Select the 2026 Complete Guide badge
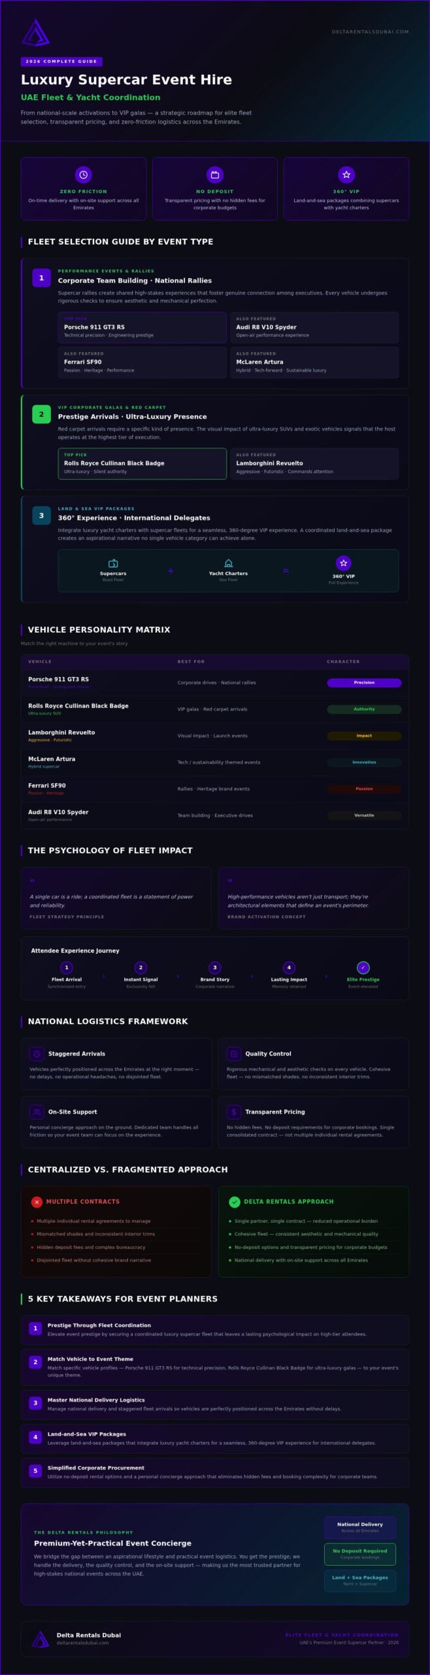This screenshot has width=430, height=1675. tap(61, 62)
